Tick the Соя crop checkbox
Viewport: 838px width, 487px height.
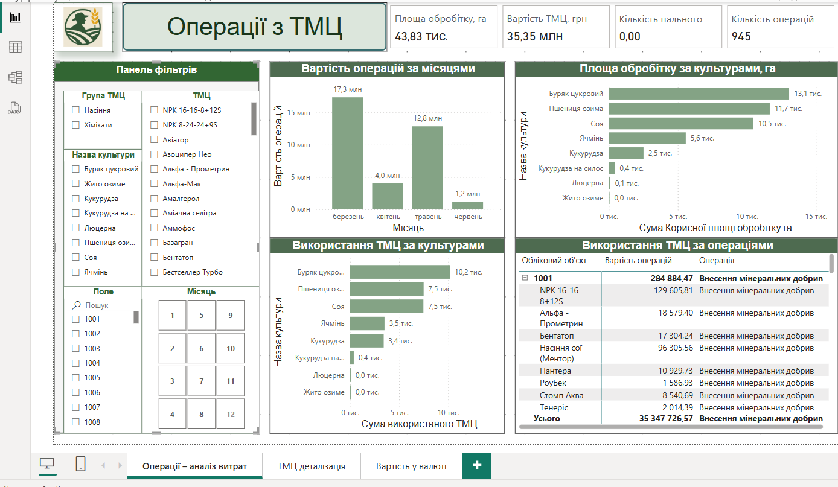[x=75, y=258]
